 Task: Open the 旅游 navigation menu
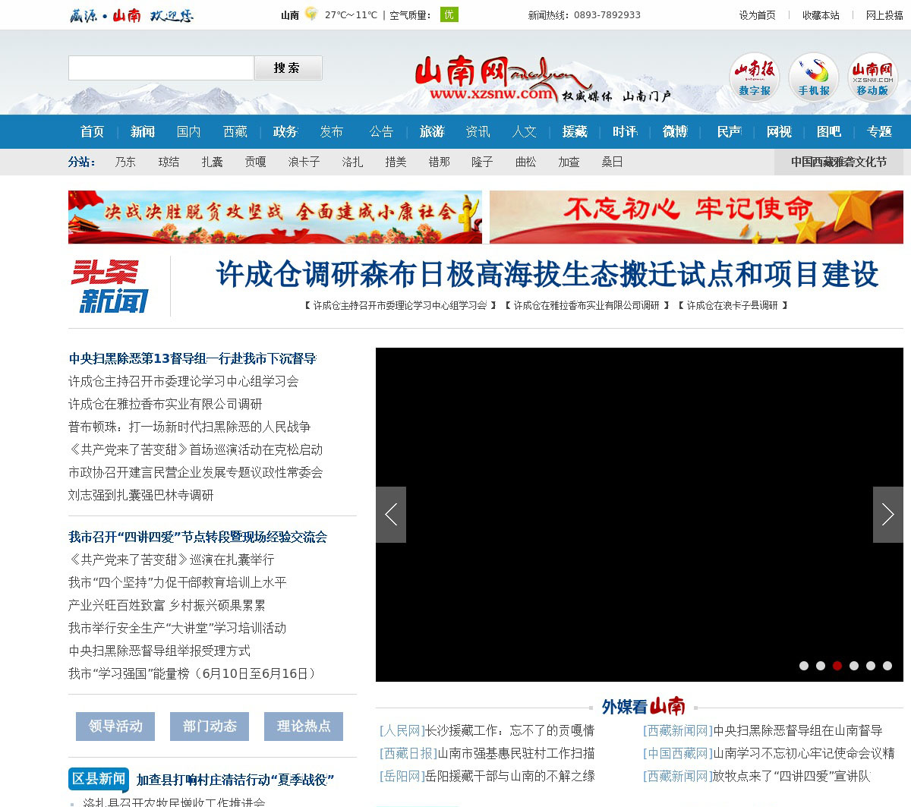432,132
